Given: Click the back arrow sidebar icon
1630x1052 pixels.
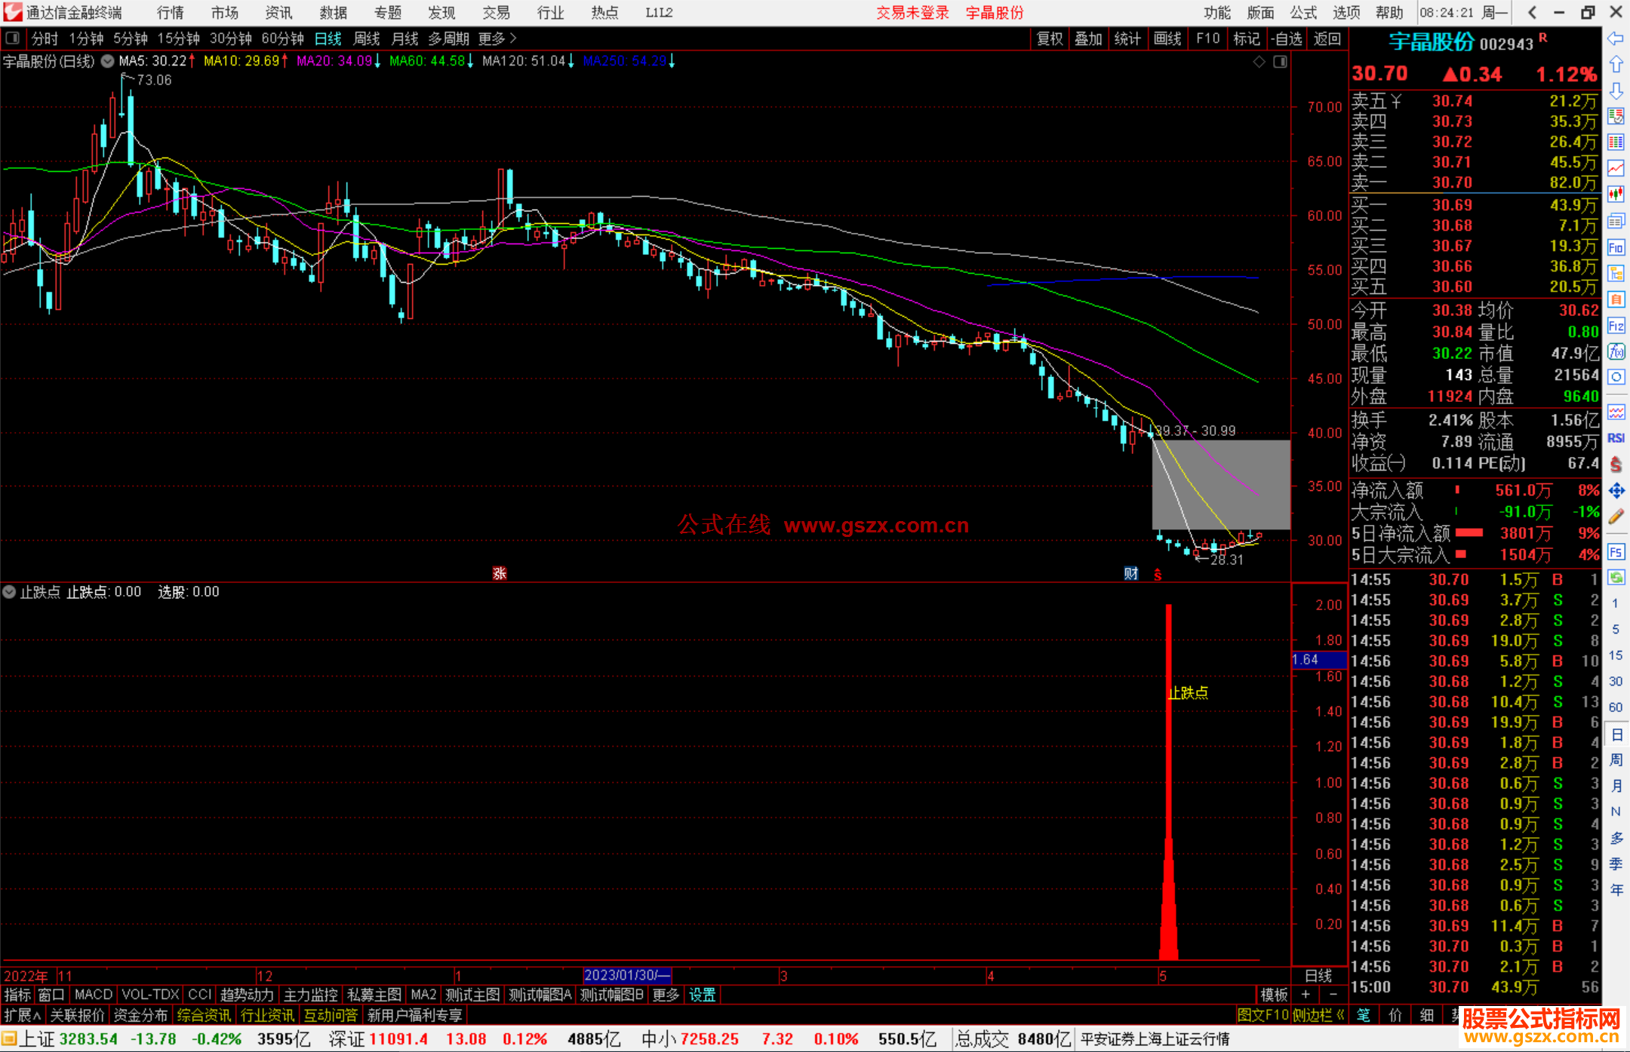Looking at the screenshot, I should [x=1616, y=38].
